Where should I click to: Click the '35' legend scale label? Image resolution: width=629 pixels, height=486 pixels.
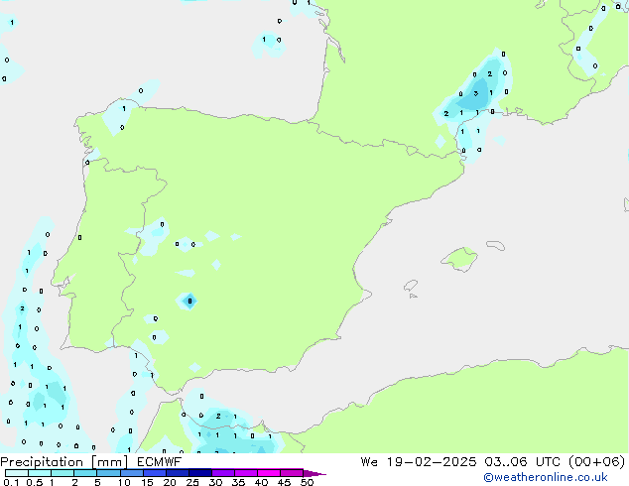coord(238,482)
